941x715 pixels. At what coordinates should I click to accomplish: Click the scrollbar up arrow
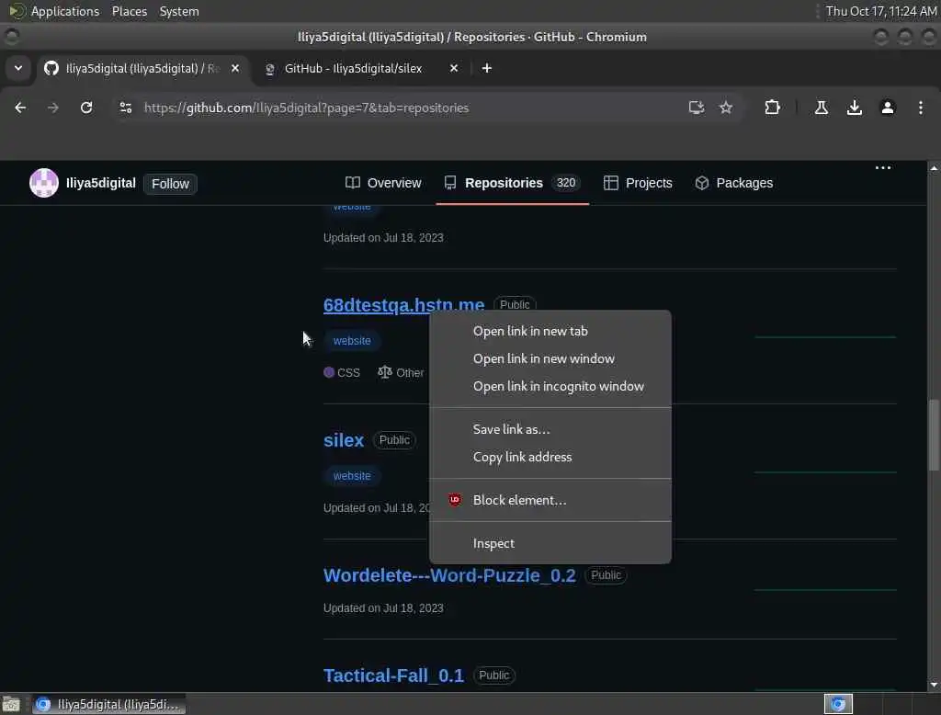pyautogui.click(x=934, y=168)
